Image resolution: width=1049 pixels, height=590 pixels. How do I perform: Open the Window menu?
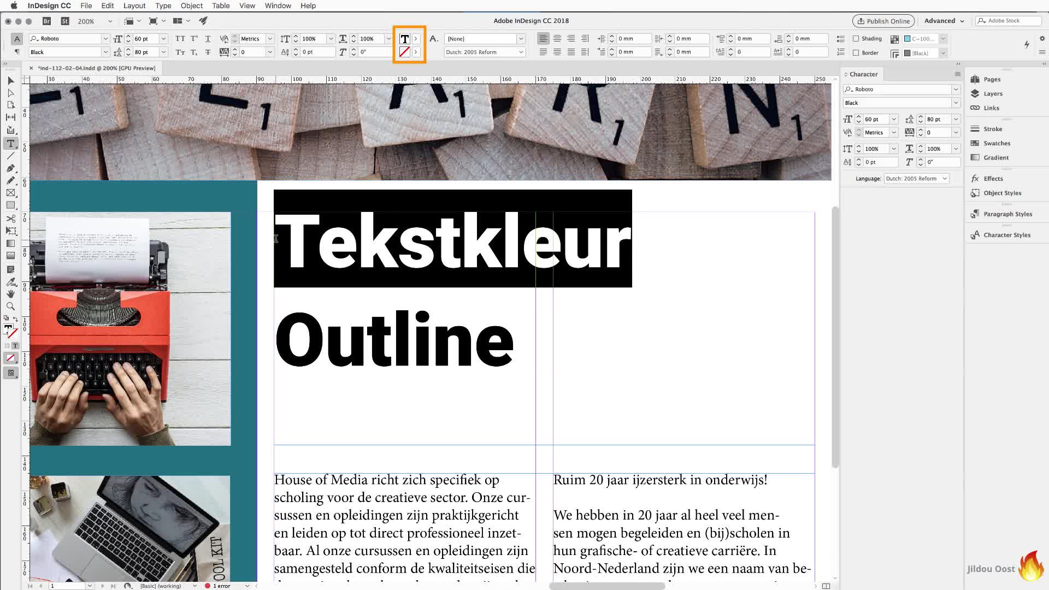[278, 5]
